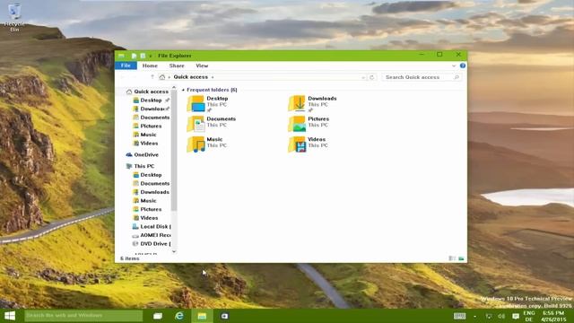
Task: Click the search magnifier in Explorer search box
Action: click(457, 77)
